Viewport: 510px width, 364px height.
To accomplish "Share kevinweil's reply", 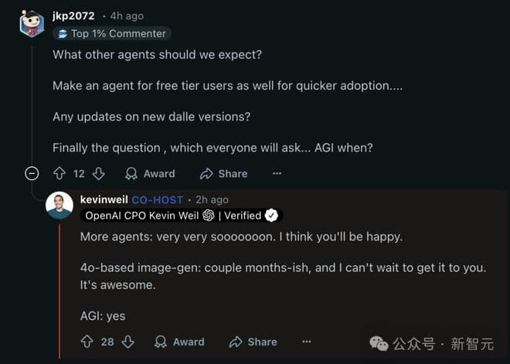I will pos(253,342).
